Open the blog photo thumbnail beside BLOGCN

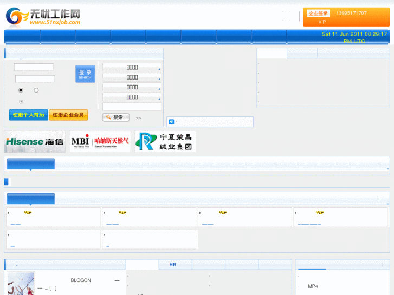point(21,283)
